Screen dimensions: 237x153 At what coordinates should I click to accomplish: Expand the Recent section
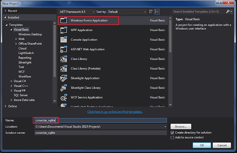[6, 11]
